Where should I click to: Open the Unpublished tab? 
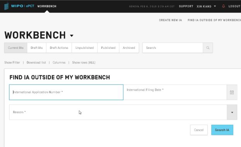tap(85, 48)
